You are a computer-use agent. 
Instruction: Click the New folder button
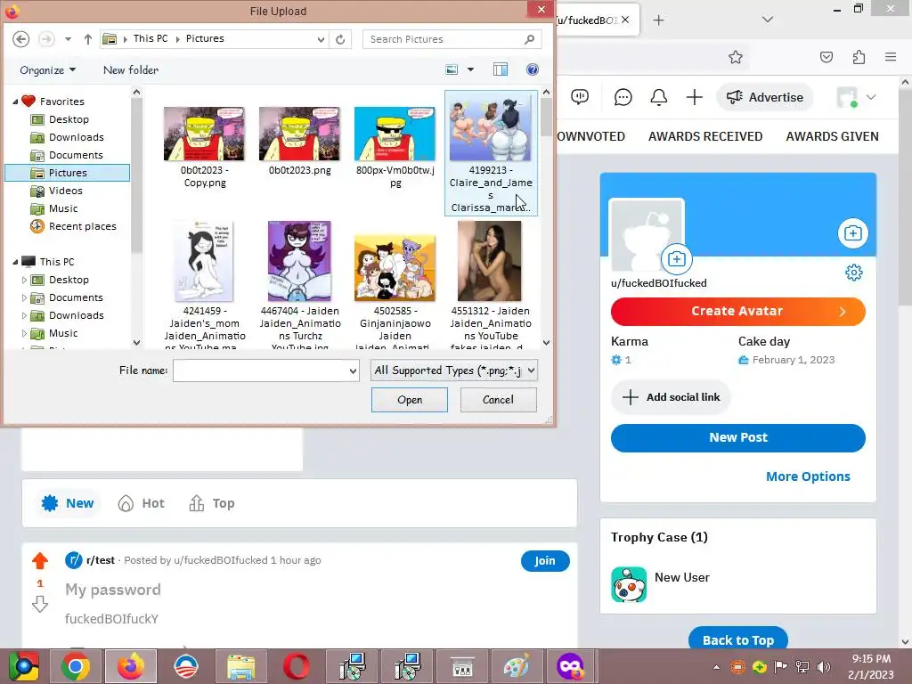point(130,69)
